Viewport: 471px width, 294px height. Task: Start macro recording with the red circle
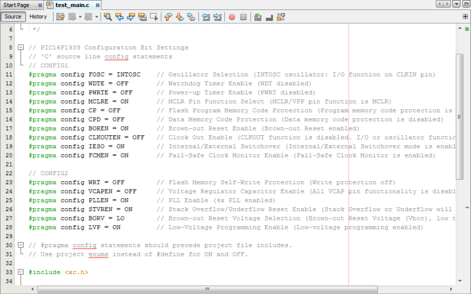[x=232, y=17]
